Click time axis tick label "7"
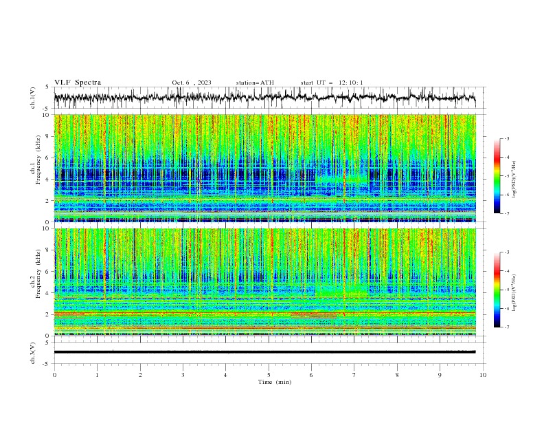 (x=354, y=375)
